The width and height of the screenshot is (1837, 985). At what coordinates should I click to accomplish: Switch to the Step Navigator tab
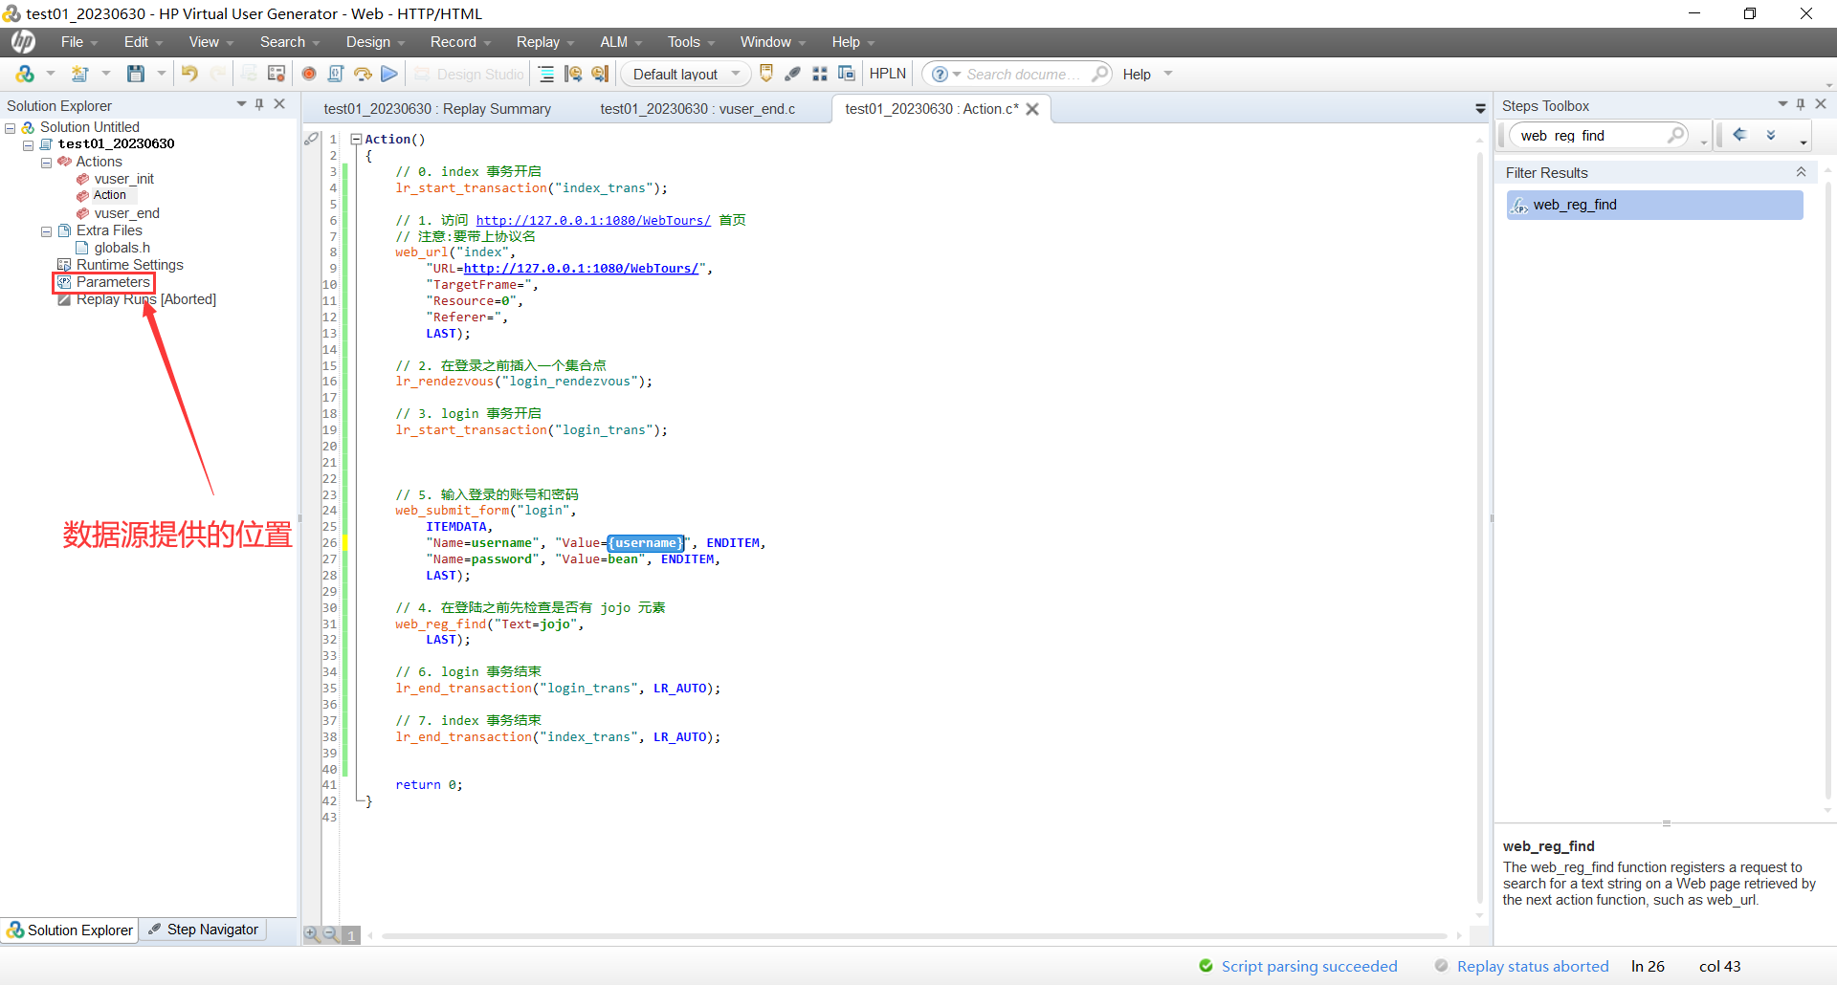[203, 930]
